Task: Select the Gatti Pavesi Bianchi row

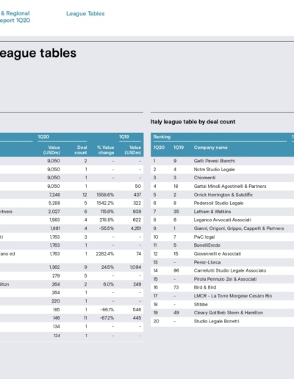Action: pyautogui.click(x=223, y=161)
